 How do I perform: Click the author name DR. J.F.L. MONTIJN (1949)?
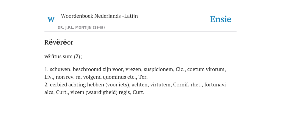coord(81,28)
